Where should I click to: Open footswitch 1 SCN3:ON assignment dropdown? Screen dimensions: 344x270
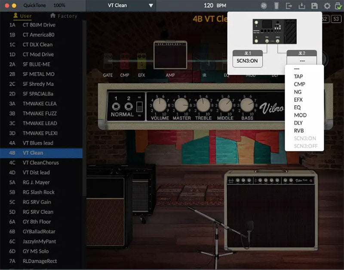247,61
